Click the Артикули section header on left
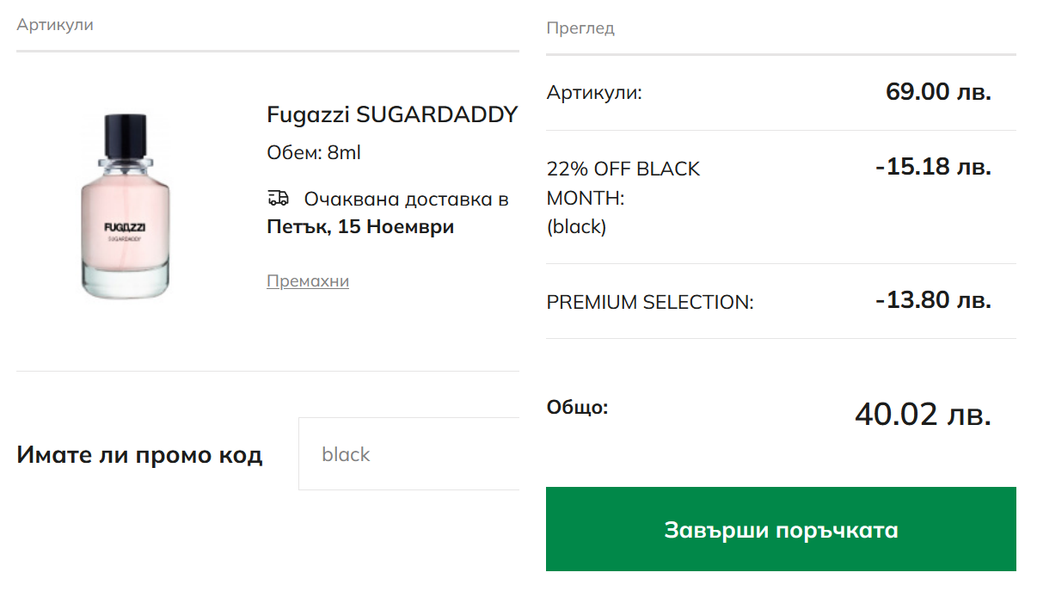The height and width of the screenshot is (597, 1037). (x=55, y=25)
